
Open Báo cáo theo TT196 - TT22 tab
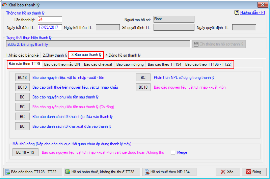point(208,64)
